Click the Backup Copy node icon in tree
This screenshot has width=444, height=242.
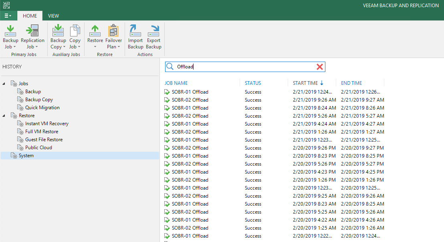pyautogui.click(x=20, y=100)
